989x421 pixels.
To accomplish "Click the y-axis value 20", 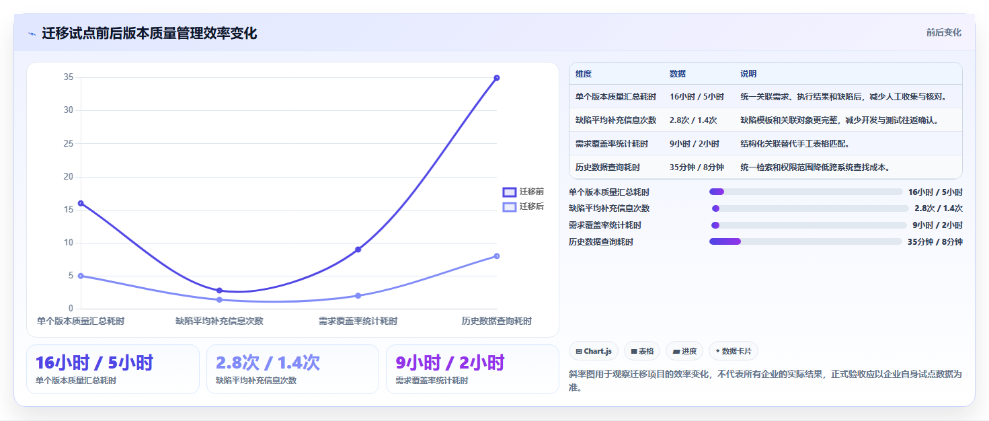I will click(x=69, y=176).
